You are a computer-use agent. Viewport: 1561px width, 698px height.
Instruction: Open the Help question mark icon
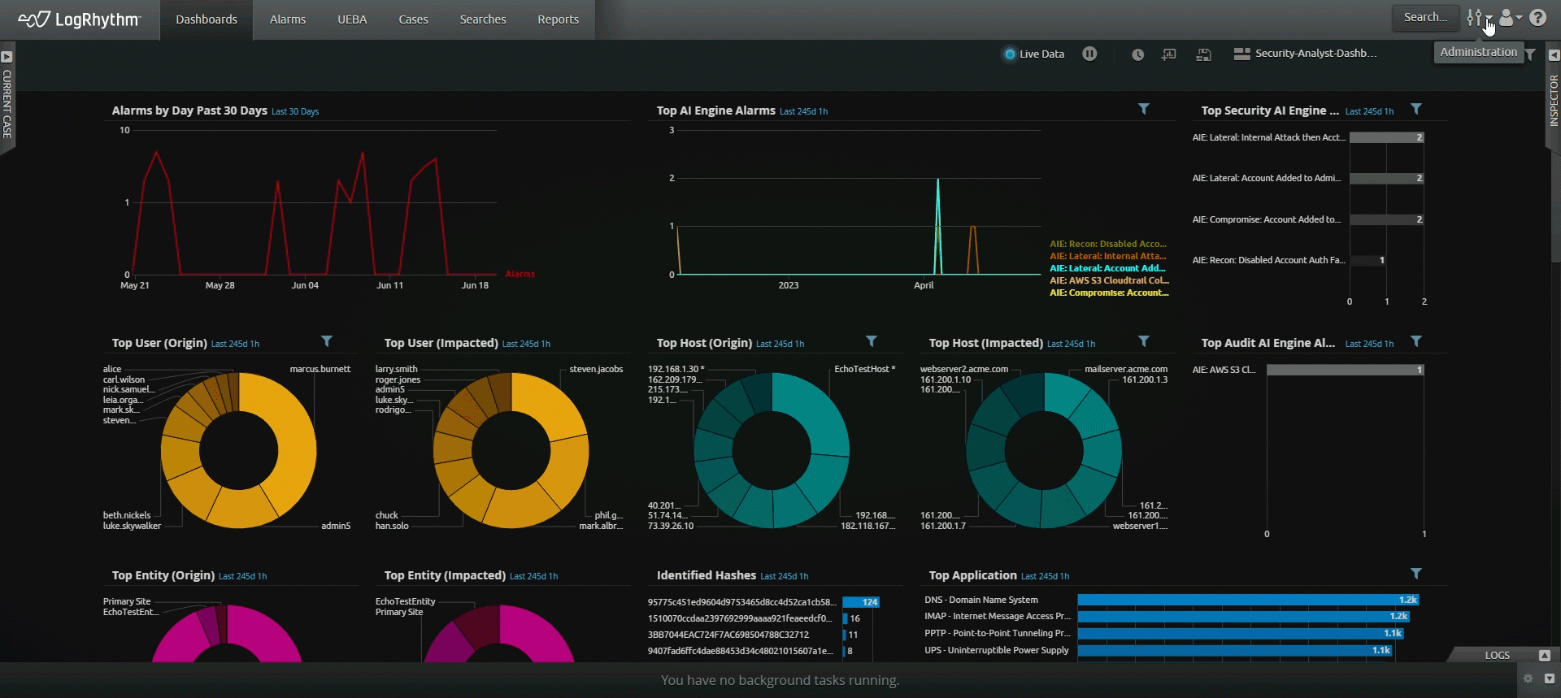(x=1537, y=18)
